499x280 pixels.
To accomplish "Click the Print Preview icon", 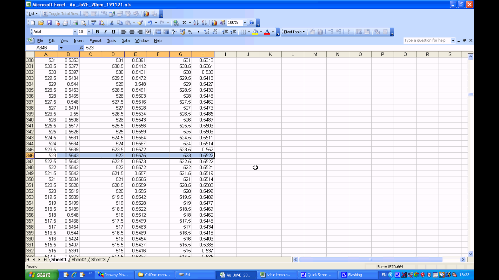I will click(83, 23).
